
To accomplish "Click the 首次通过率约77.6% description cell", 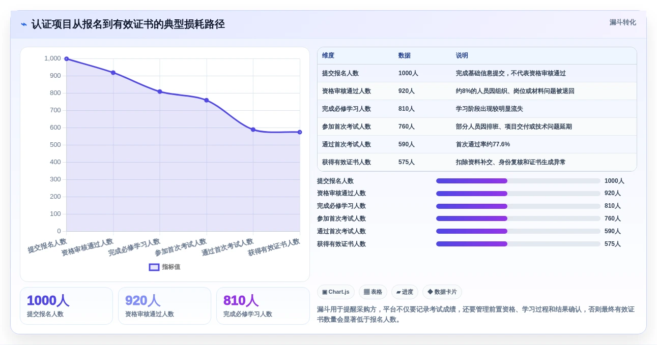I will [x=483, y=145].
